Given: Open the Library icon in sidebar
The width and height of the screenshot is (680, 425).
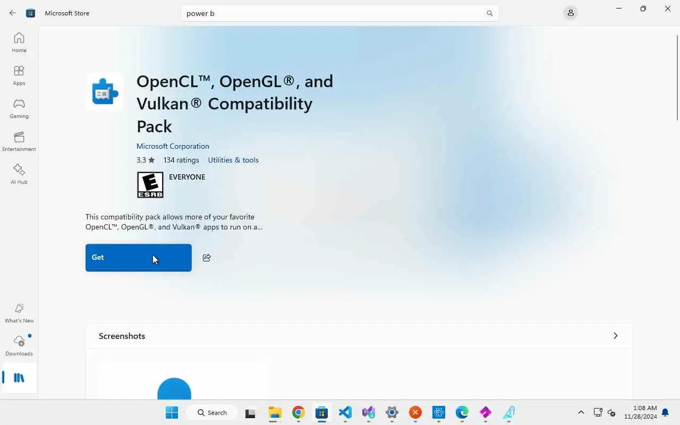Looking at the screenshot, I should coord(19,378).
